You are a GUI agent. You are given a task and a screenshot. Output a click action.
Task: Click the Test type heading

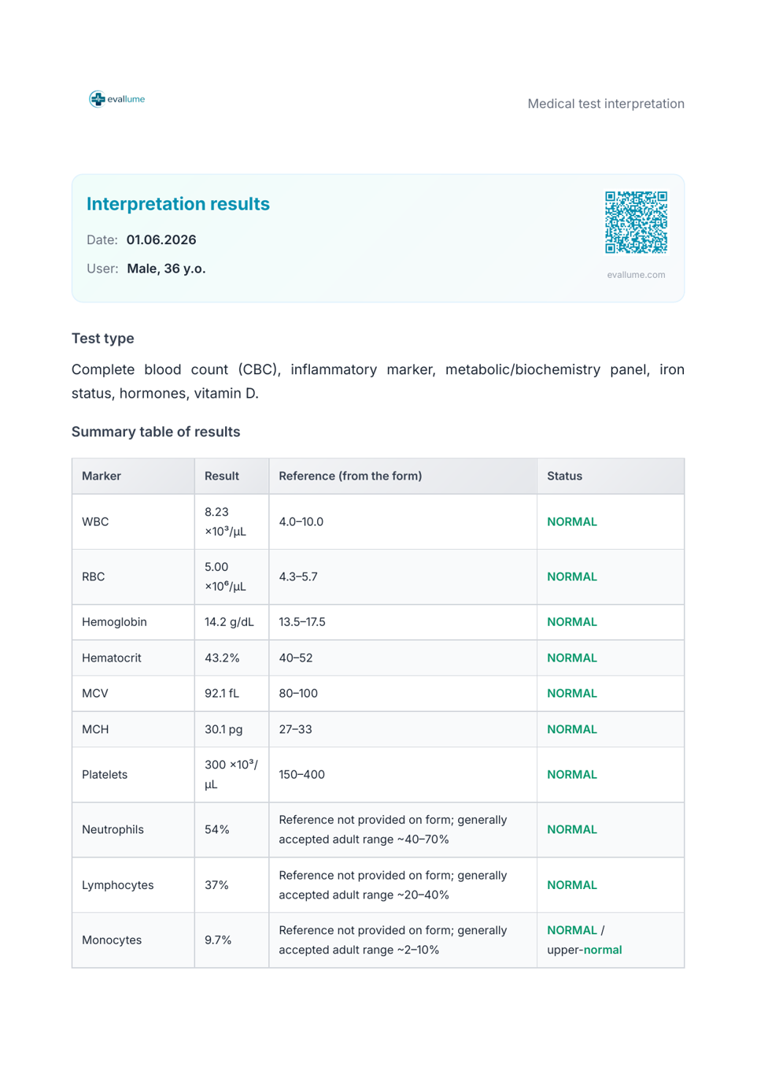click(103, 339)
